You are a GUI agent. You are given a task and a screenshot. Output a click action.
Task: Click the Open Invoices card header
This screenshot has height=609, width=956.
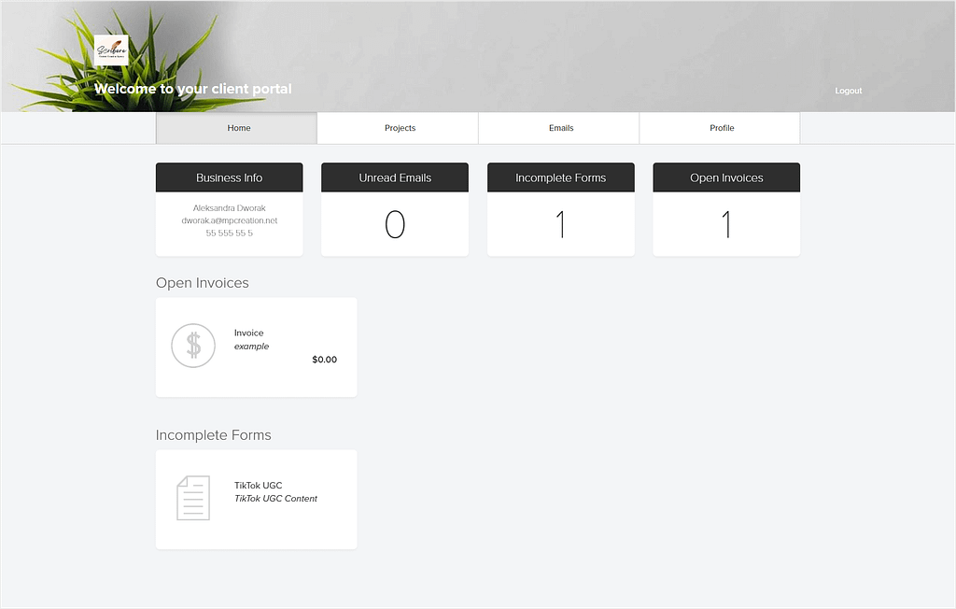point(726,177)
